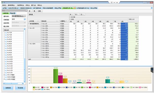Click the 导出数据 button
This screenshot has height=94, width=155.
pyautogui.click(x=20, y=88)
